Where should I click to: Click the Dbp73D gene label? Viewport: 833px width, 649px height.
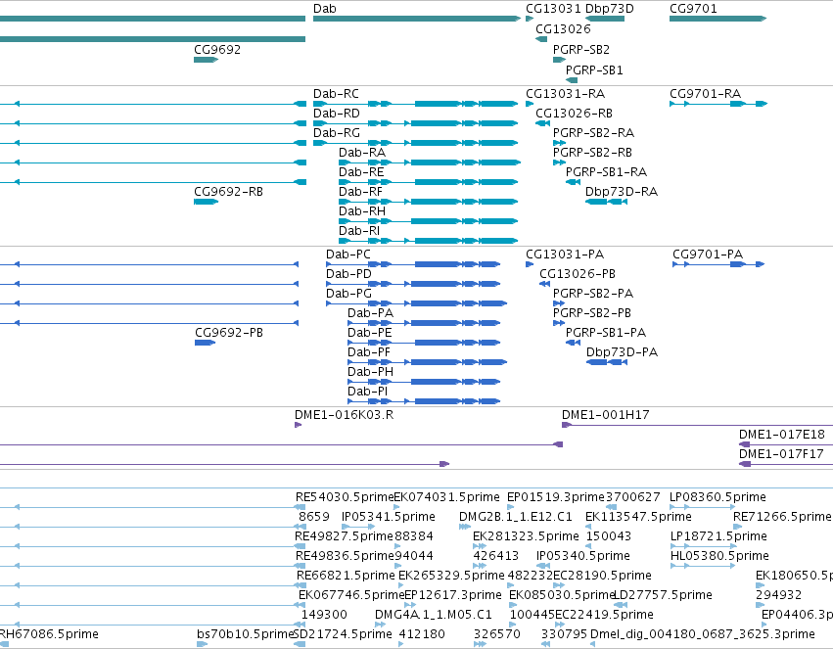tap(610, 9)
